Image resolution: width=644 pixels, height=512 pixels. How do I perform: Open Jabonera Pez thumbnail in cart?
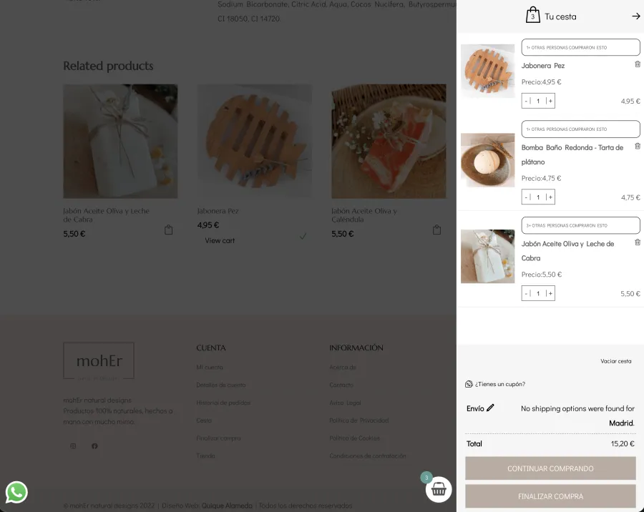coord(487,71)
